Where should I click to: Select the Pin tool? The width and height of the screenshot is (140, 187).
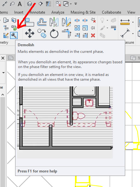pos(93,28)
